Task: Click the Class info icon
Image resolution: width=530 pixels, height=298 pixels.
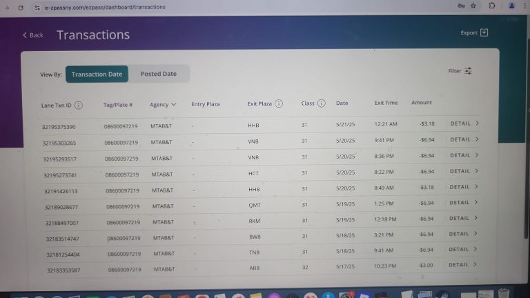Action: coord(322,103)
